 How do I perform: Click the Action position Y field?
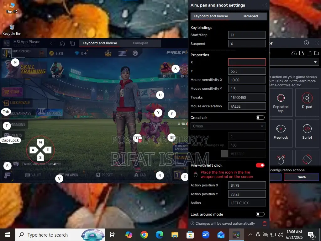[247, 194]
